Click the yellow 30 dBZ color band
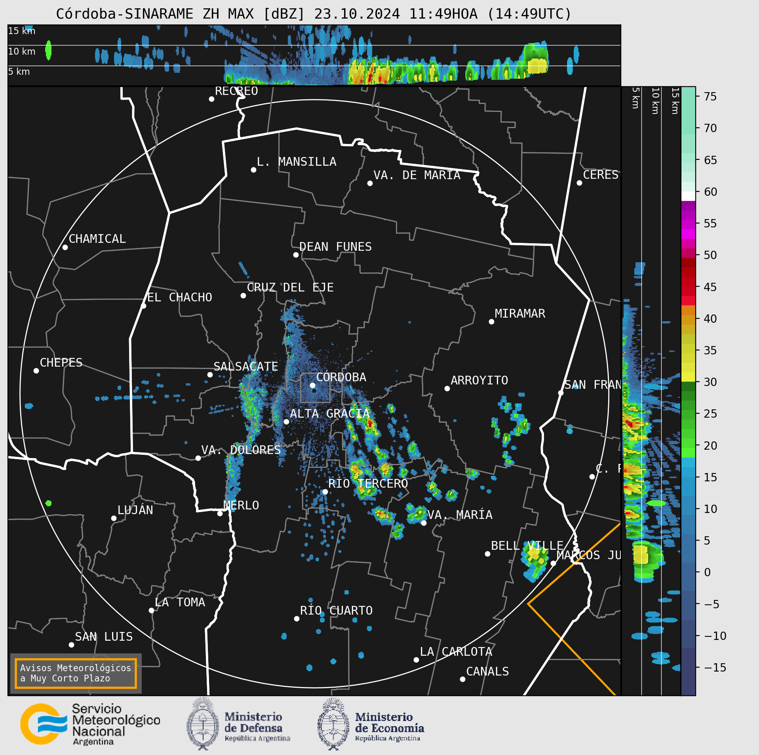Screen dimensions: 759x755 (688, 377)
